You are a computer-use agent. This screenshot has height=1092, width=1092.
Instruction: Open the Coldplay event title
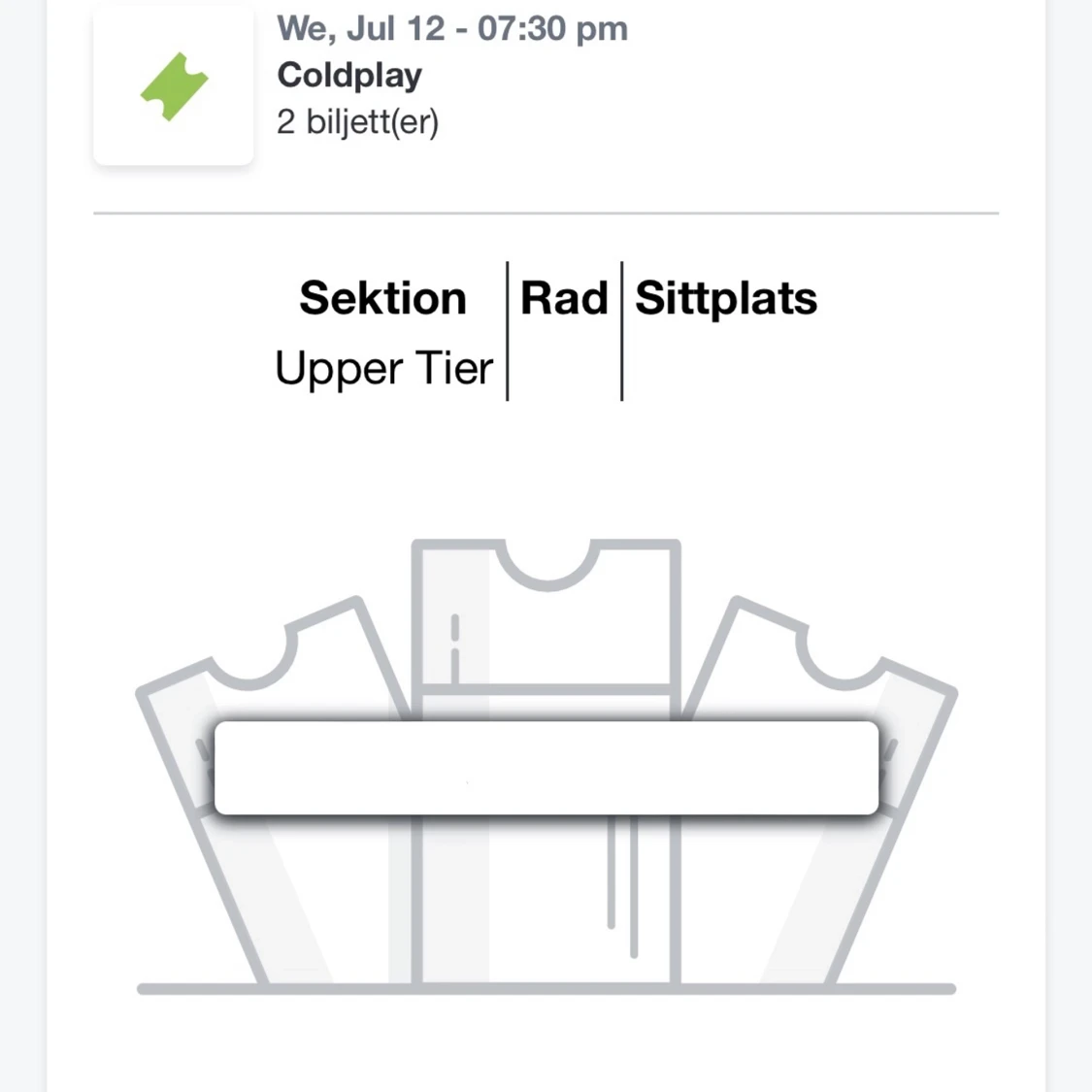[x=349, y=75]
